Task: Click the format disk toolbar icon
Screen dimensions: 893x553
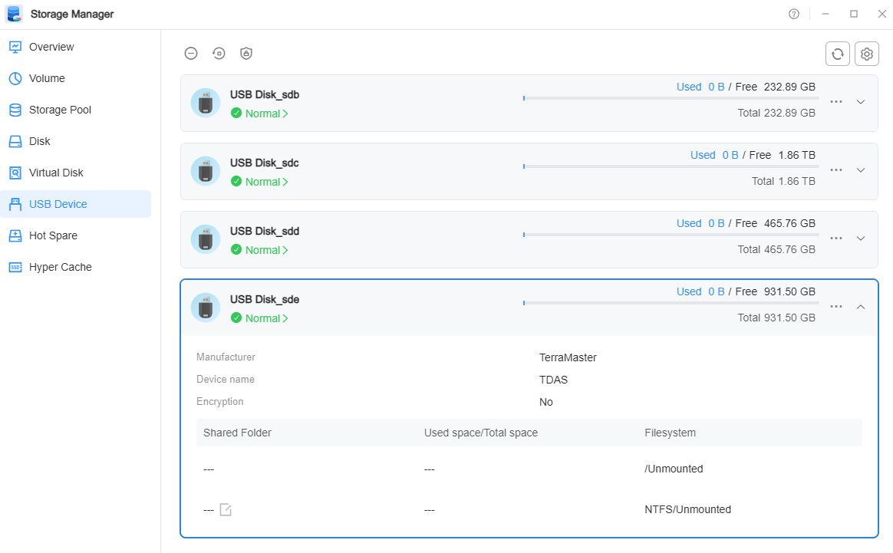Action: coord(219,54)
